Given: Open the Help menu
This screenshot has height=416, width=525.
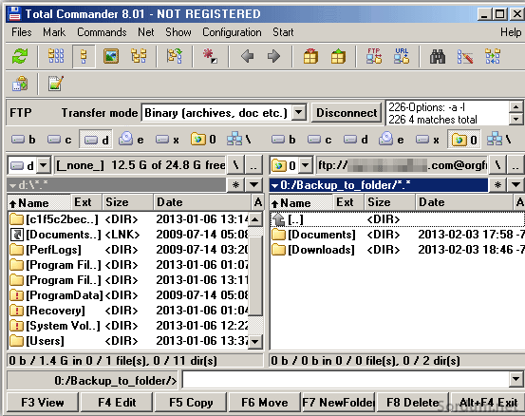Looking at the screenshot, I should click(x=511, y=32).
